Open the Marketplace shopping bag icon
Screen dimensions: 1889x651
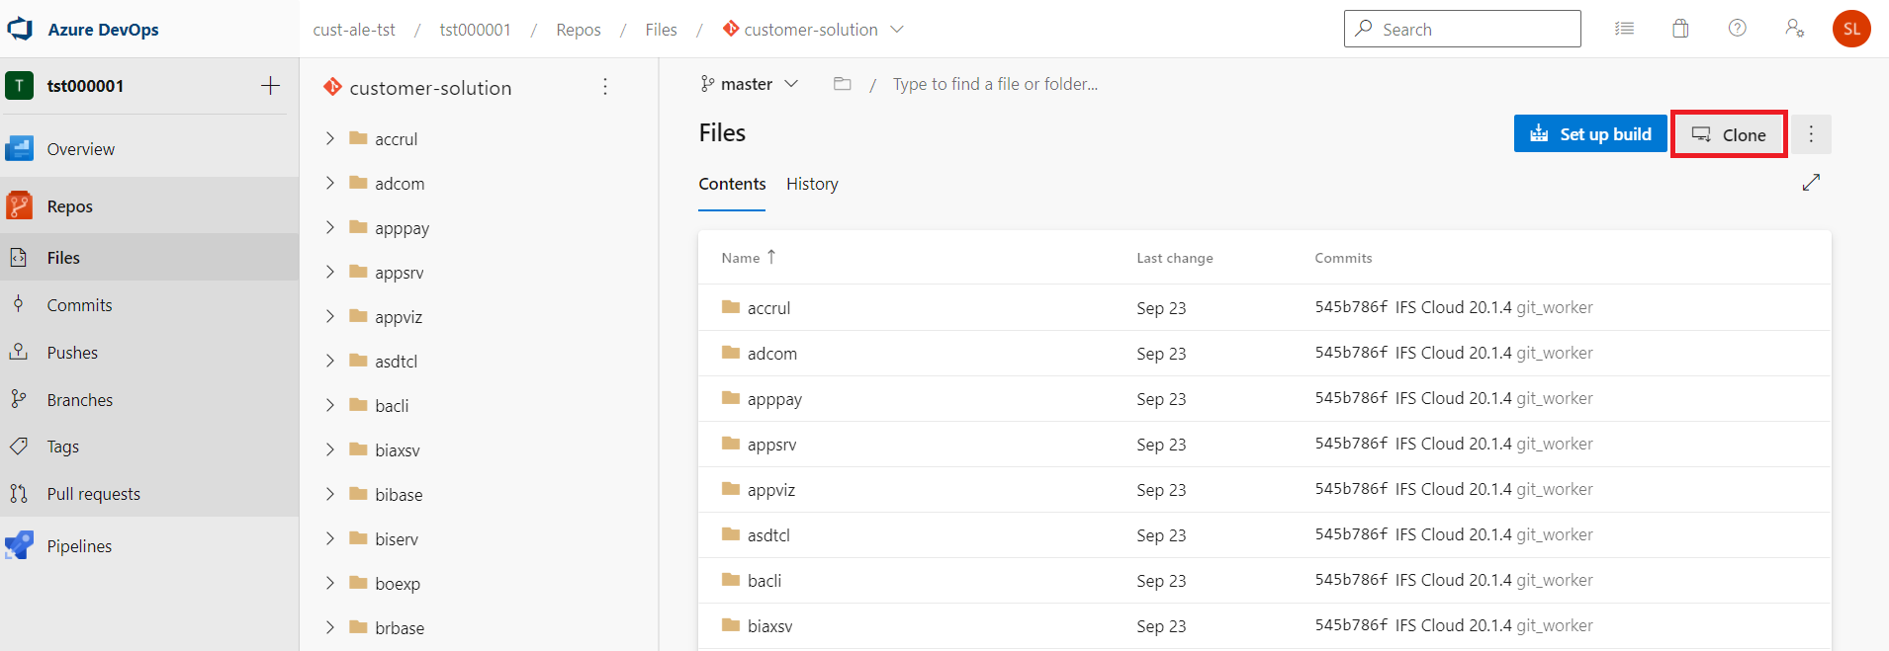[x=1680, y=29]
